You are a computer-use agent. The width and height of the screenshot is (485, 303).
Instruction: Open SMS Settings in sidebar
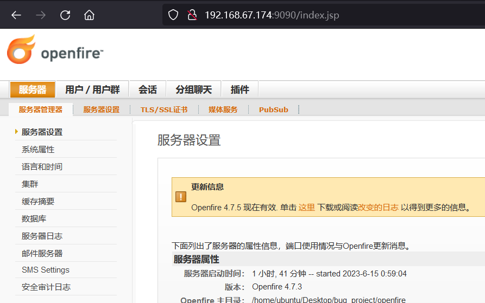[x=46, y=270]
